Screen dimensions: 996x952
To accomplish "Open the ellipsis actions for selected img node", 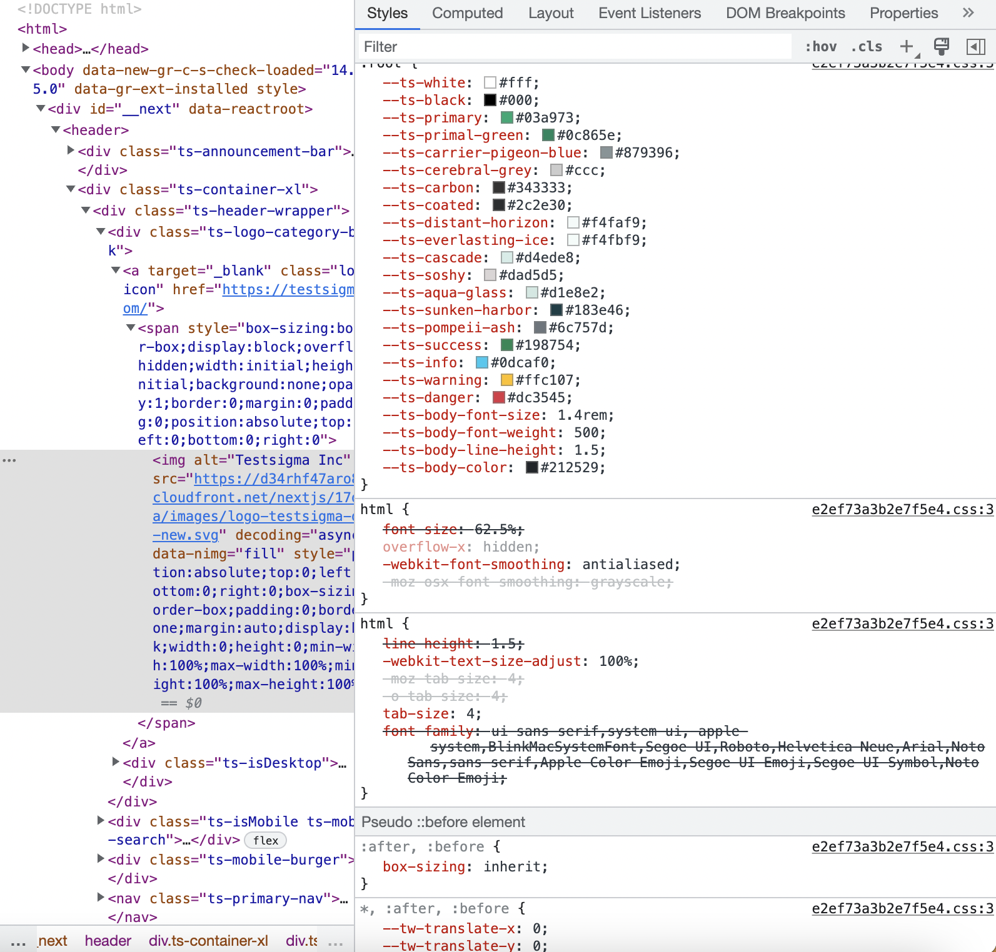I will tap(9, 460).
